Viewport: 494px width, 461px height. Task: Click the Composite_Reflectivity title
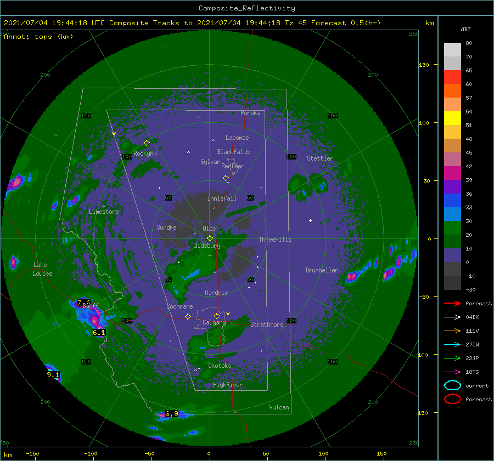click(x=247, y=8)
